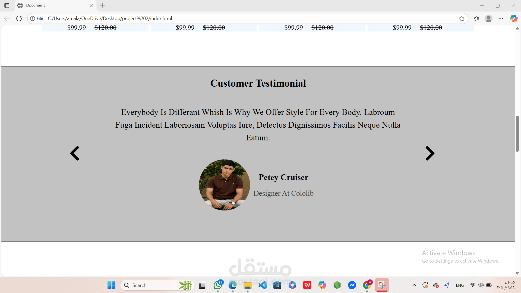
Task: Open Microsoft Edge from the taskbar
Action: point(232,285)
